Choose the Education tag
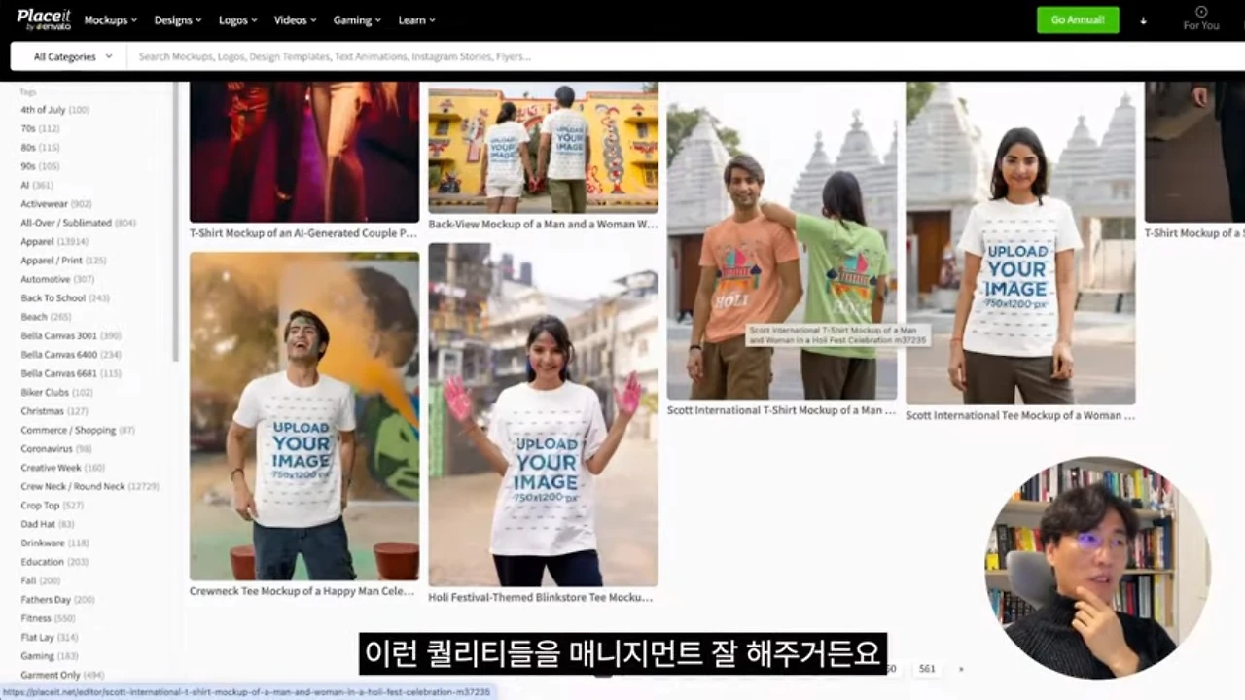 (x=55, y=562)
